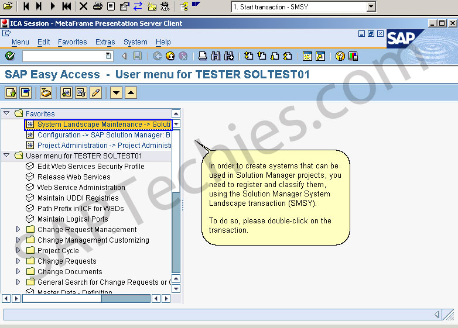Select Configuration -> SAP Solution Manager favorite
The width and height of the screenshot is (458, 328).
[x=98, y=135]
